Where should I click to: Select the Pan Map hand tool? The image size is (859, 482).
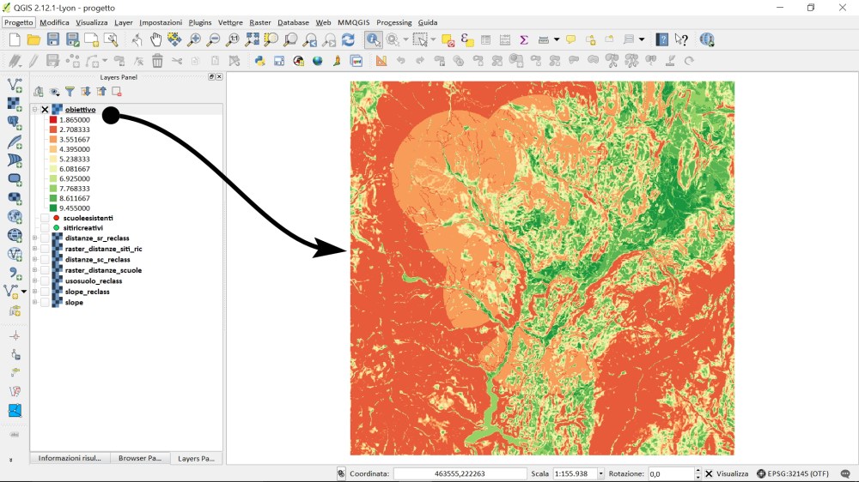155,39
